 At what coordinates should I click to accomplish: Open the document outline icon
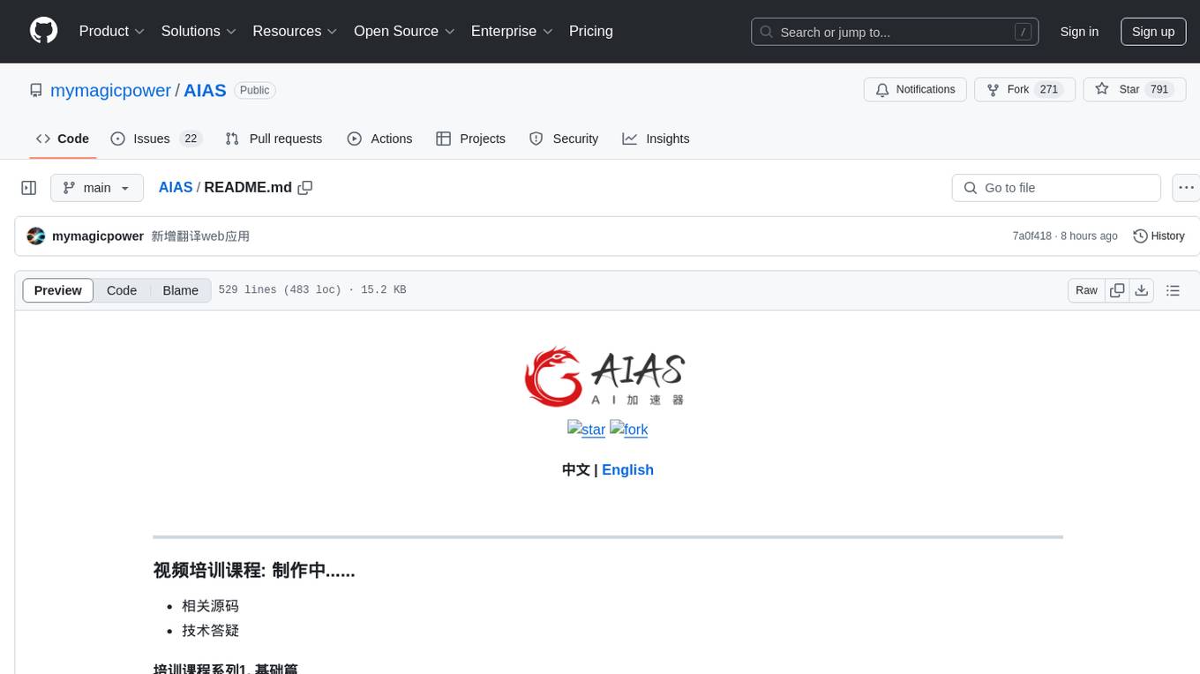click(x=1174, y=290)
